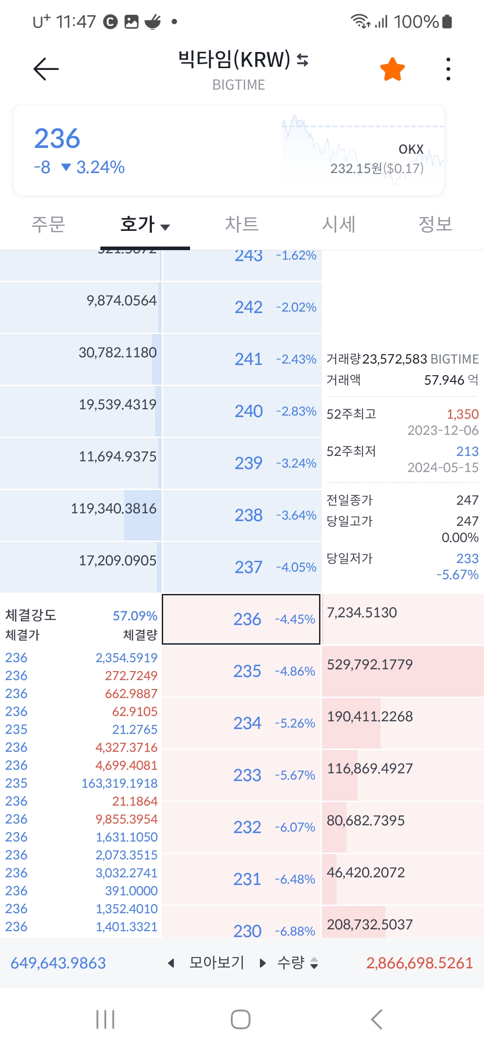Select ask price 238

pos(242,516)
